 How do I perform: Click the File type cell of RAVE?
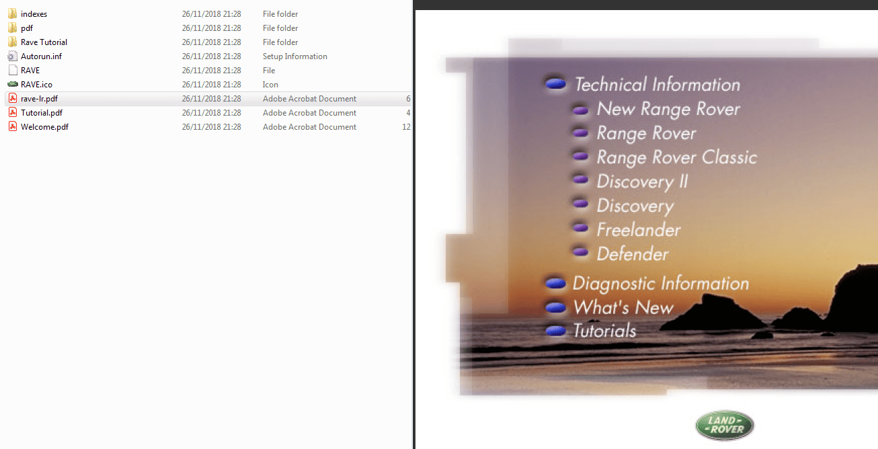[x=269, y=71]
